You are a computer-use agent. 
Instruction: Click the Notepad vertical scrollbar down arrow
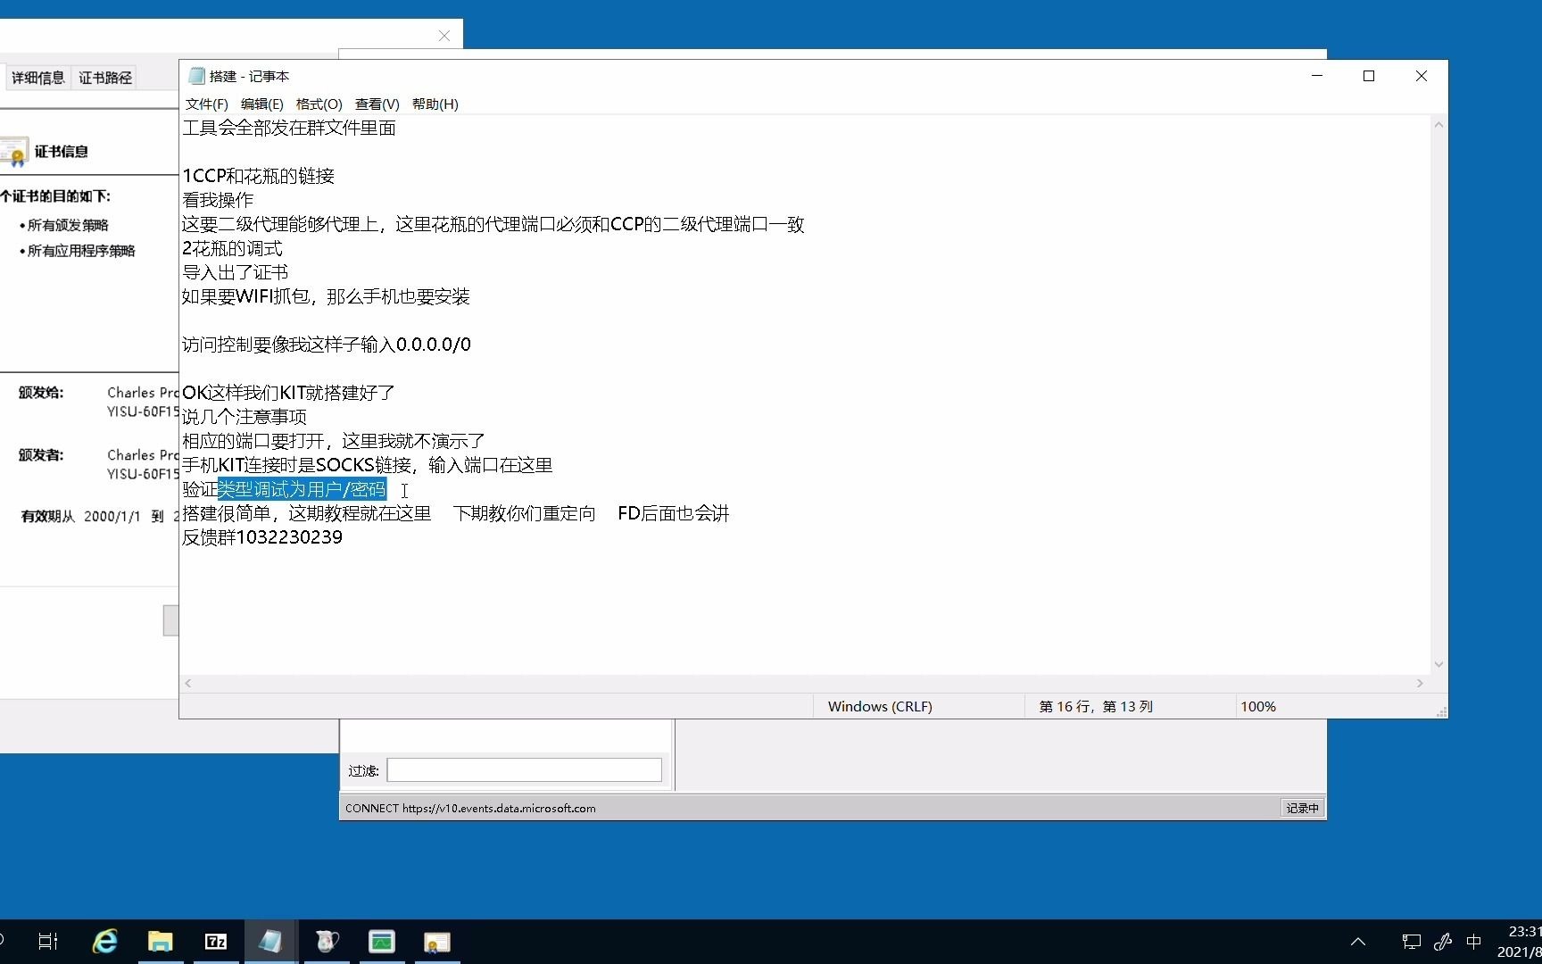1438,664
